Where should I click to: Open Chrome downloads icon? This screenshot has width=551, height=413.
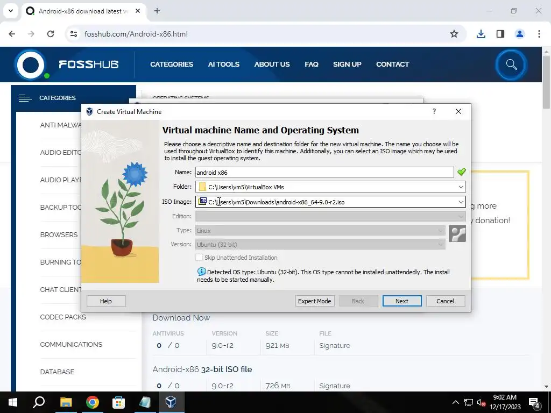(x=481, y=34)
